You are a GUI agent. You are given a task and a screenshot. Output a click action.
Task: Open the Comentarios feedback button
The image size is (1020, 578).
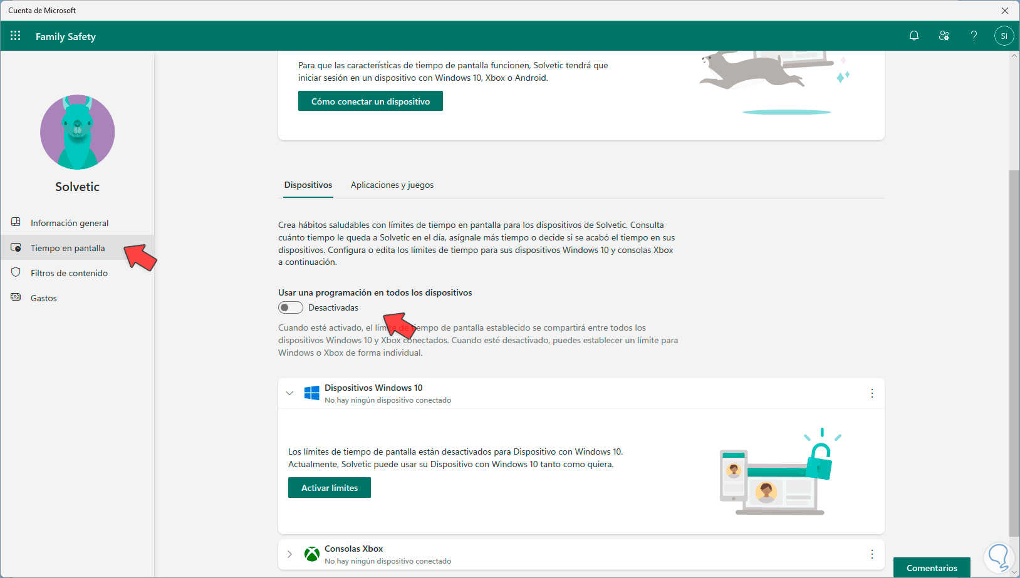932,567
